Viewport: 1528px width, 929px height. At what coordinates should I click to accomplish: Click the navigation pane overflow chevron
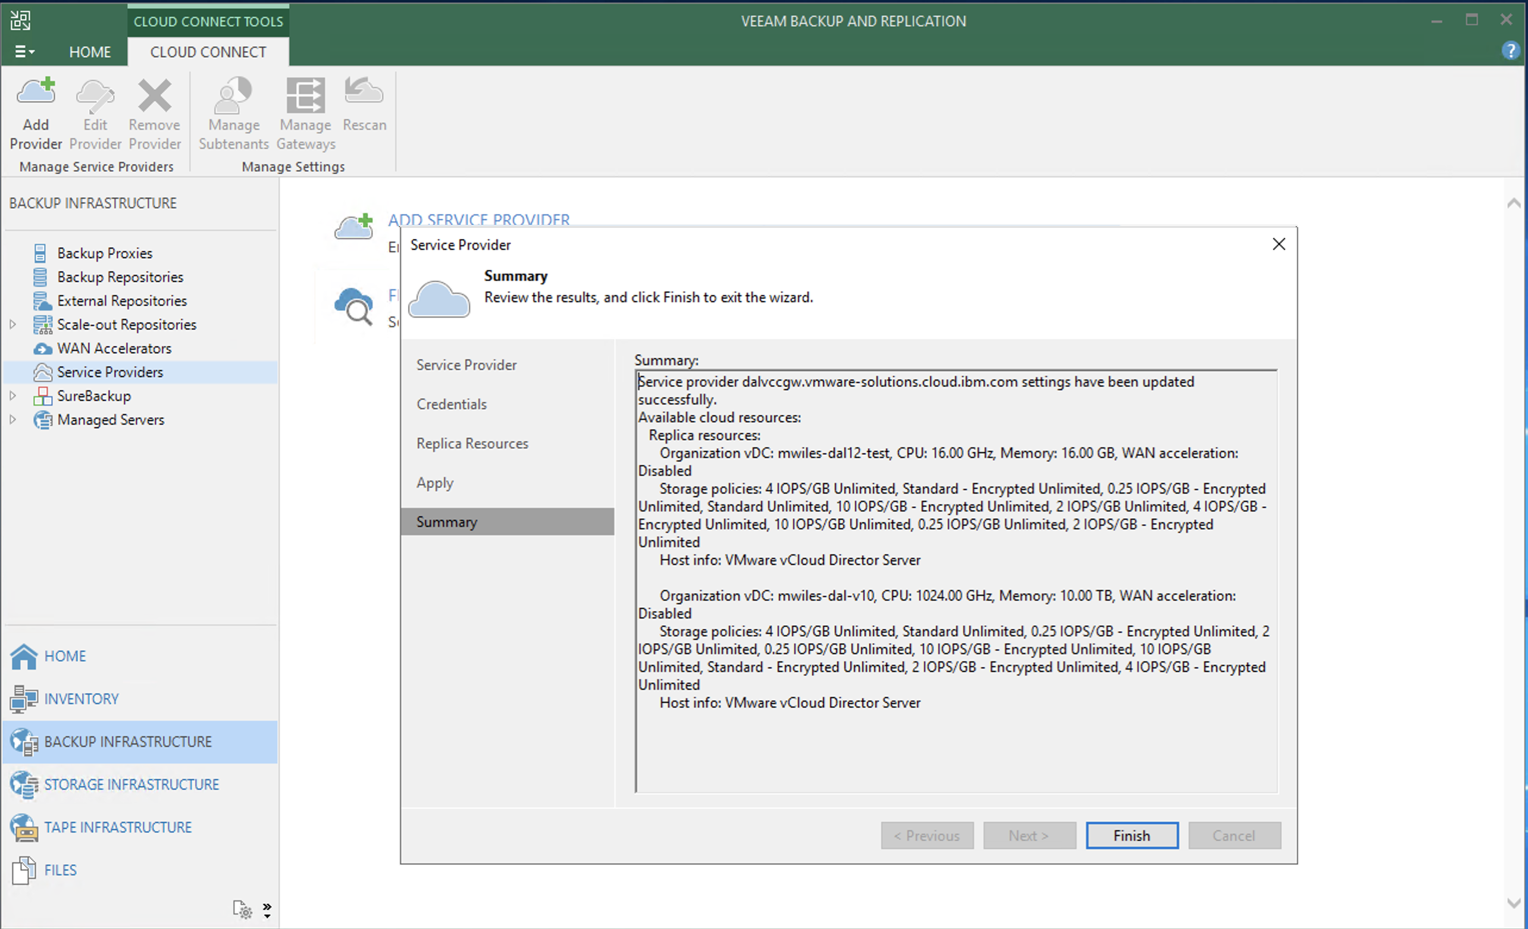pyautogui.click(x=267, y=910)
